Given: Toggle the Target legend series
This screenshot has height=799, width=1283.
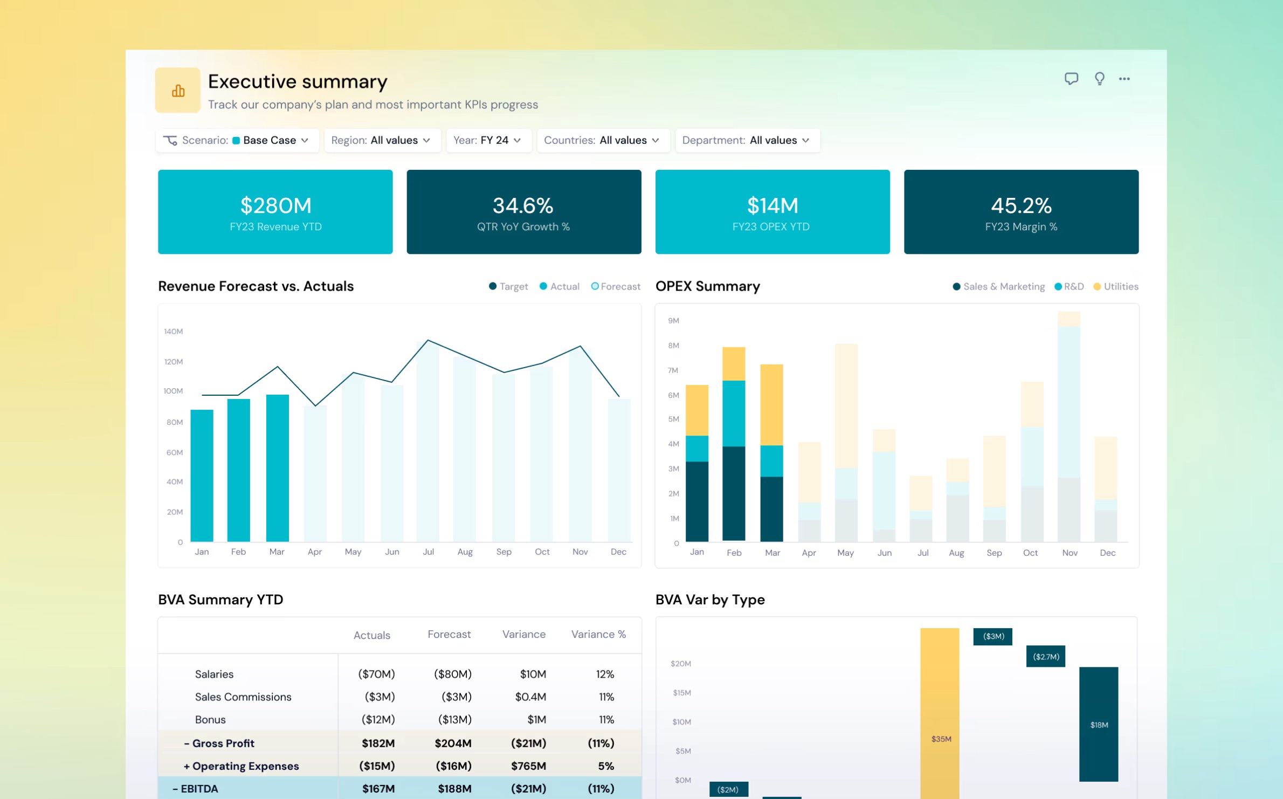Looking at the screenshot, I should (x=508, y=286).
